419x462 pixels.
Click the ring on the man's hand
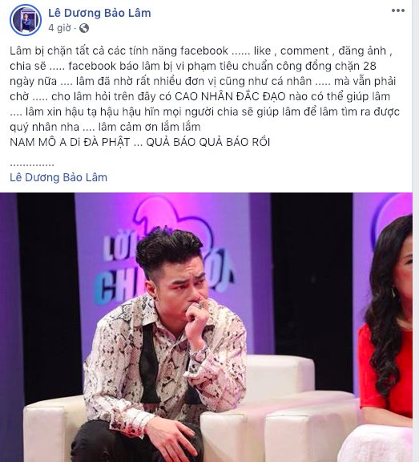pos(199,306)
